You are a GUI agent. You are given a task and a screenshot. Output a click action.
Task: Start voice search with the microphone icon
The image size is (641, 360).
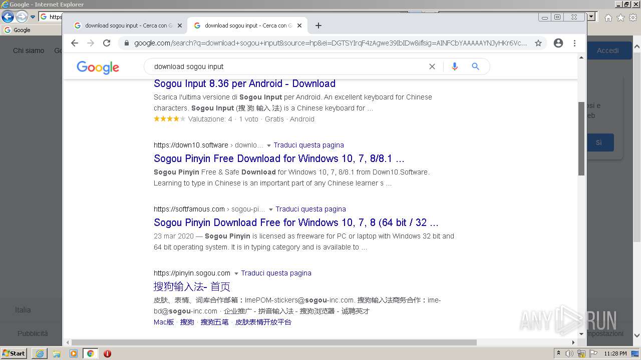coord(455,66)
